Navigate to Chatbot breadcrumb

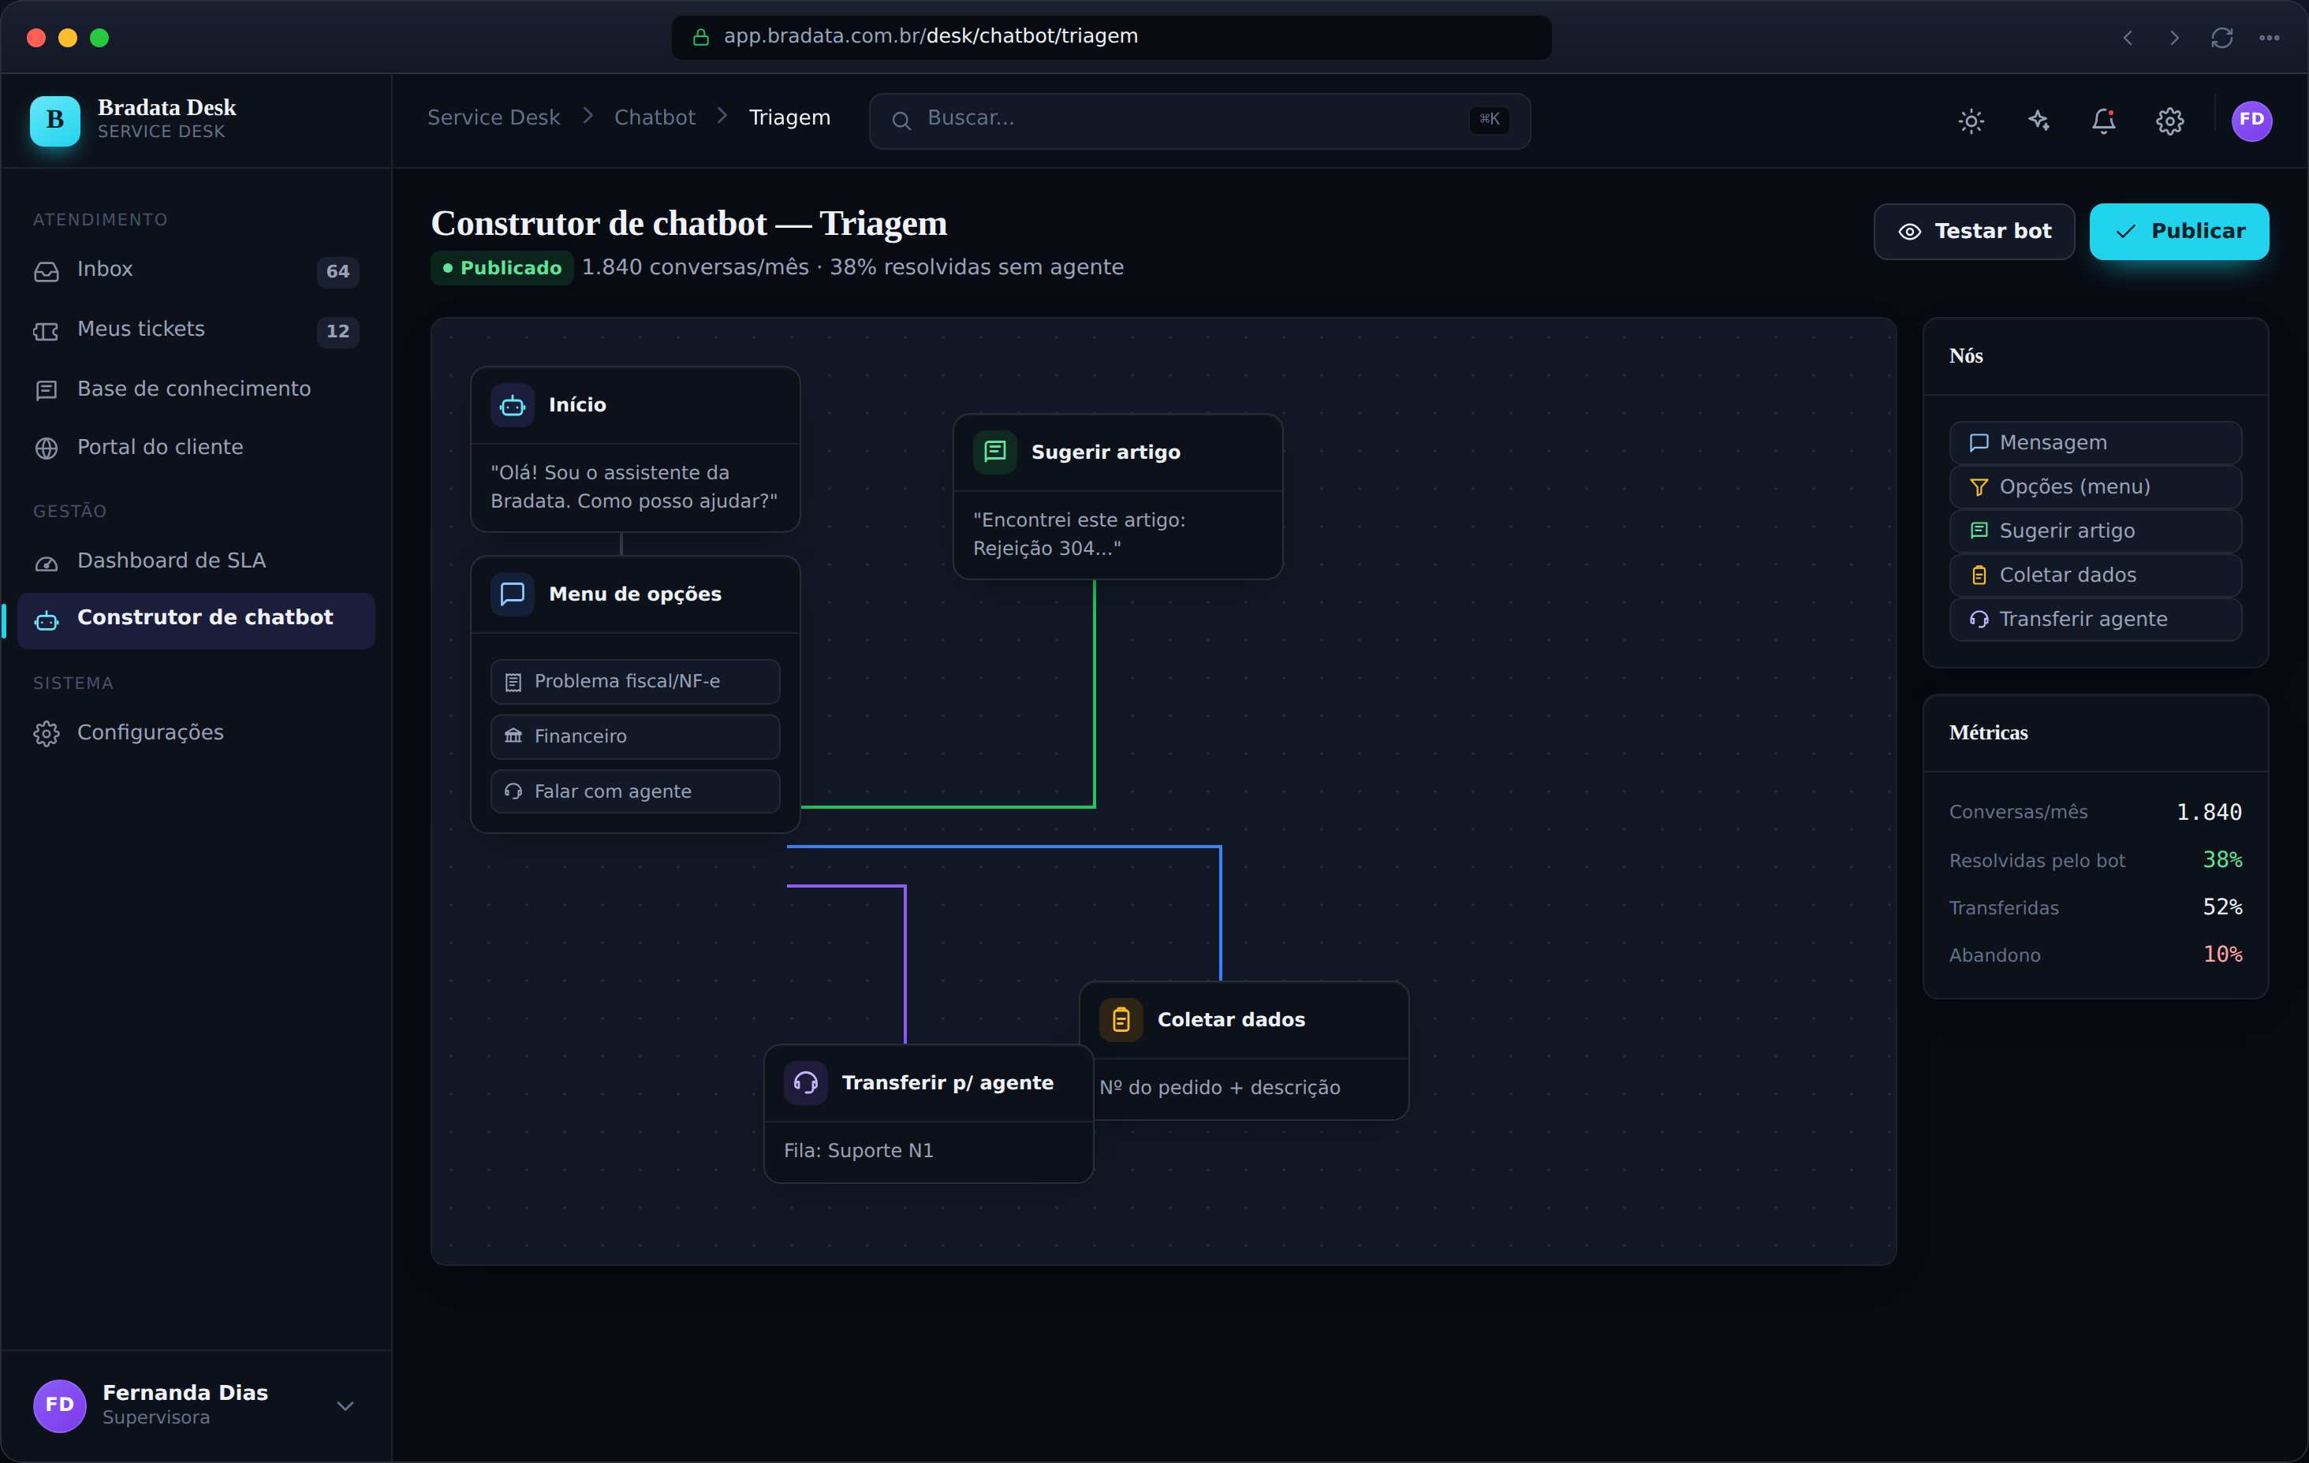pyautogui.click(x=654, y=118)
